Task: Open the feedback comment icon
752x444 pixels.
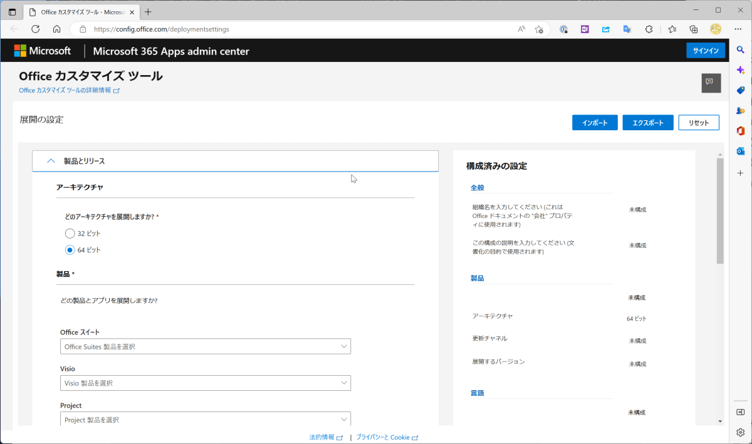Action: [711, 83]
